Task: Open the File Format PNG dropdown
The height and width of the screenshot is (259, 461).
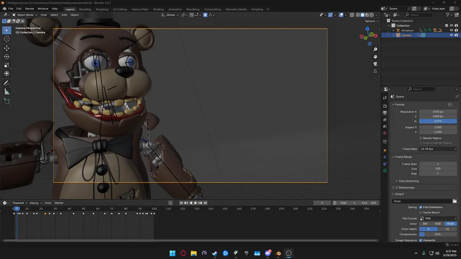Action: (438, 219)
